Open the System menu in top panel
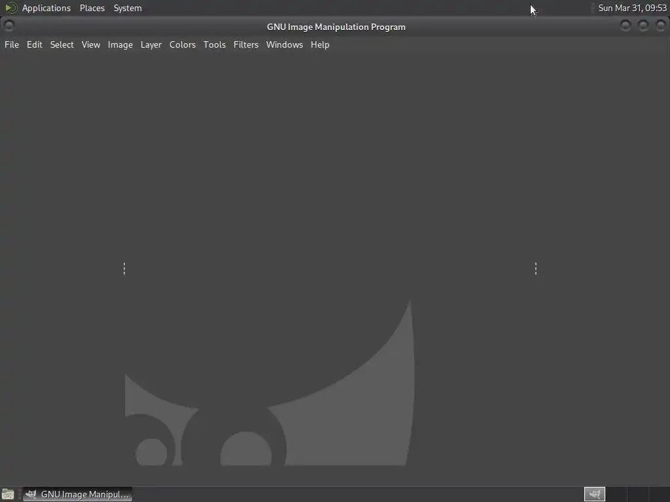 pyautogui.click(x=128, y=8)
